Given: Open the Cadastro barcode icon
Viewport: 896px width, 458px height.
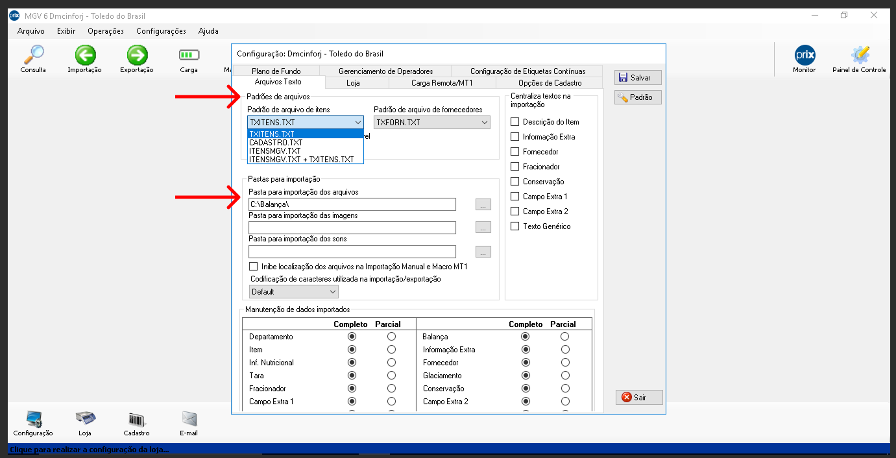Looking at the screenshot, I should 136,420.
